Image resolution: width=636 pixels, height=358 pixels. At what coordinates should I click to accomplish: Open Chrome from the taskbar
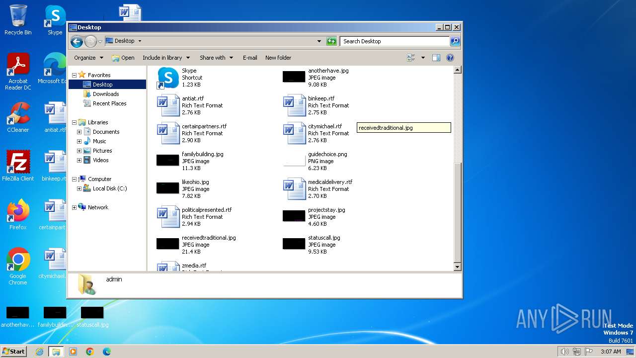[x=90, y=352]
